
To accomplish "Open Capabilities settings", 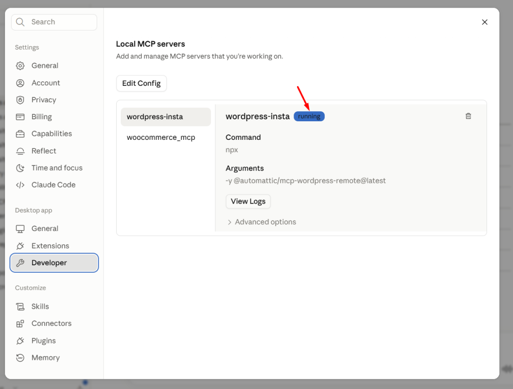I will coord(54,134).
